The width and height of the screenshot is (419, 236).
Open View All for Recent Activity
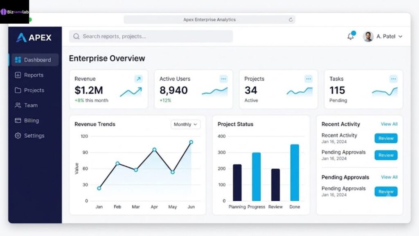click(x=389, y=124)
